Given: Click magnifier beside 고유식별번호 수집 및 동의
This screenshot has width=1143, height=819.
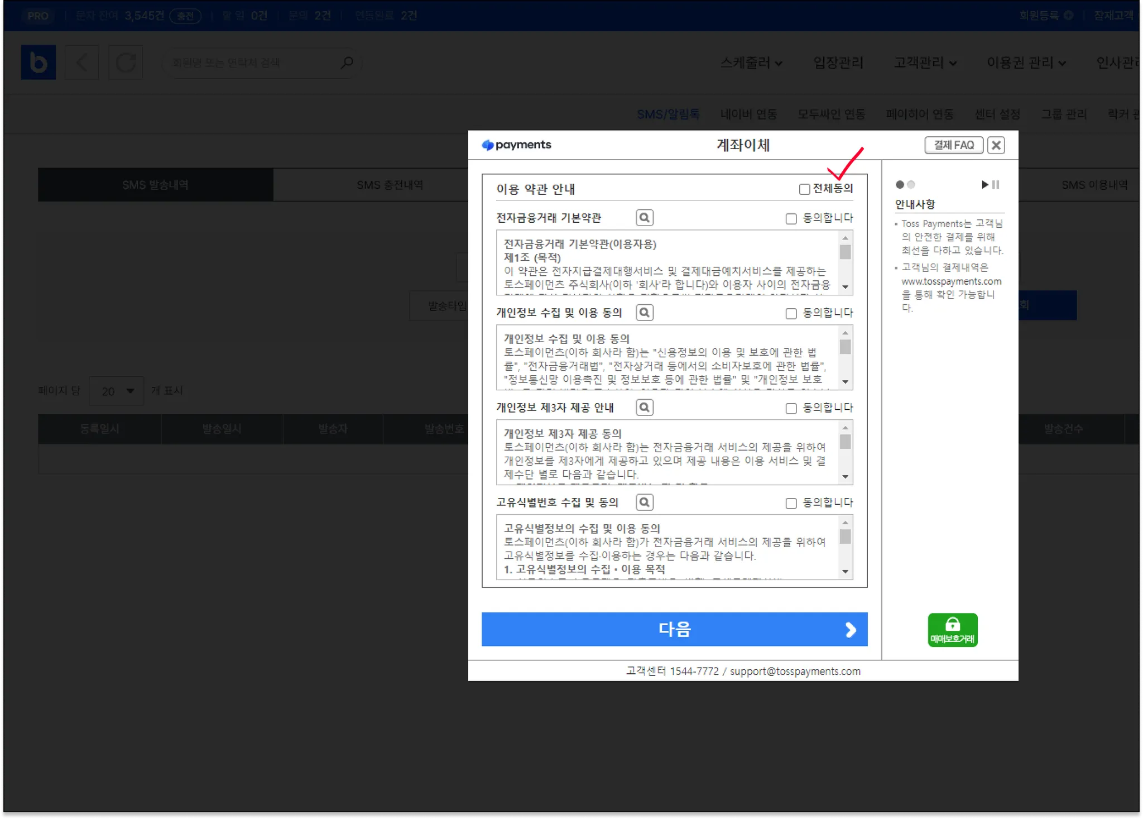Looking at the screenshot, I should [644, 502].
